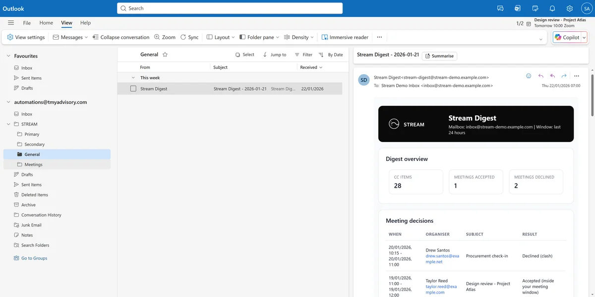Open the Home ribbon tab
The width and height of the screenshot is (595, 297).
pyautogui.click(x=46, y=23)
